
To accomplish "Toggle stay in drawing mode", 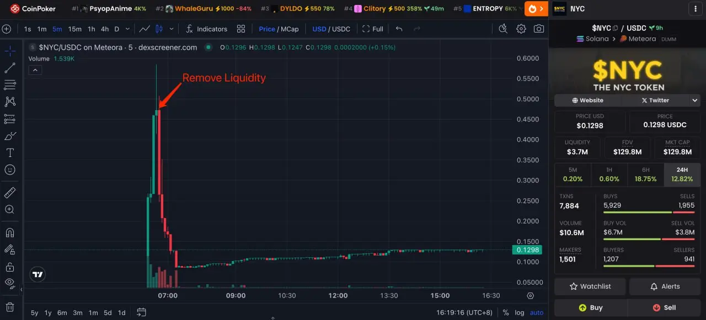I will pyautogui.click(x=9, y=250).
